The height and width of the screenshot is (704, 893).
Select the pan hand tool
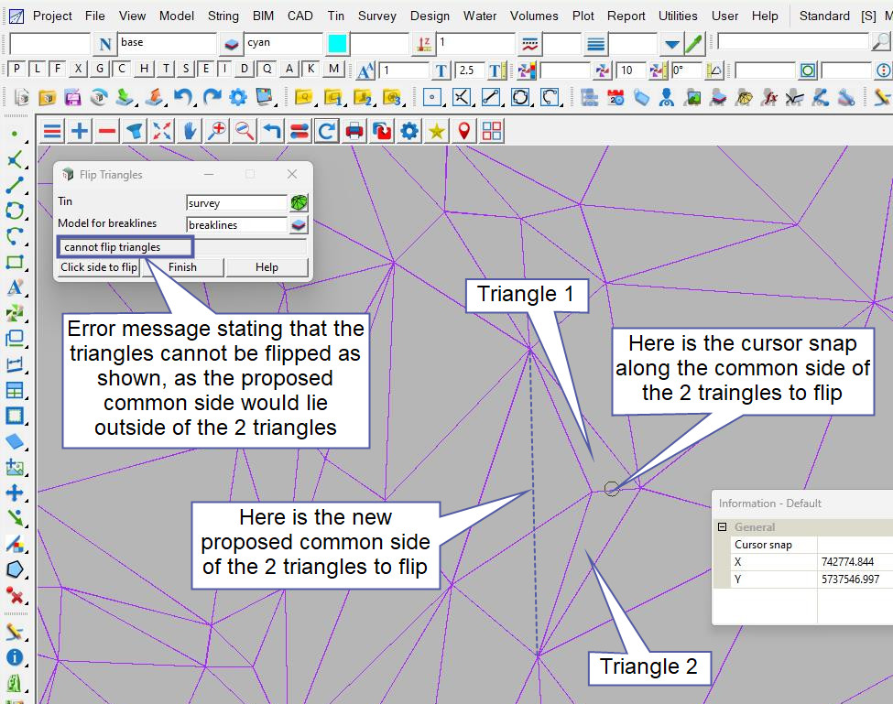tap(190, 132)
